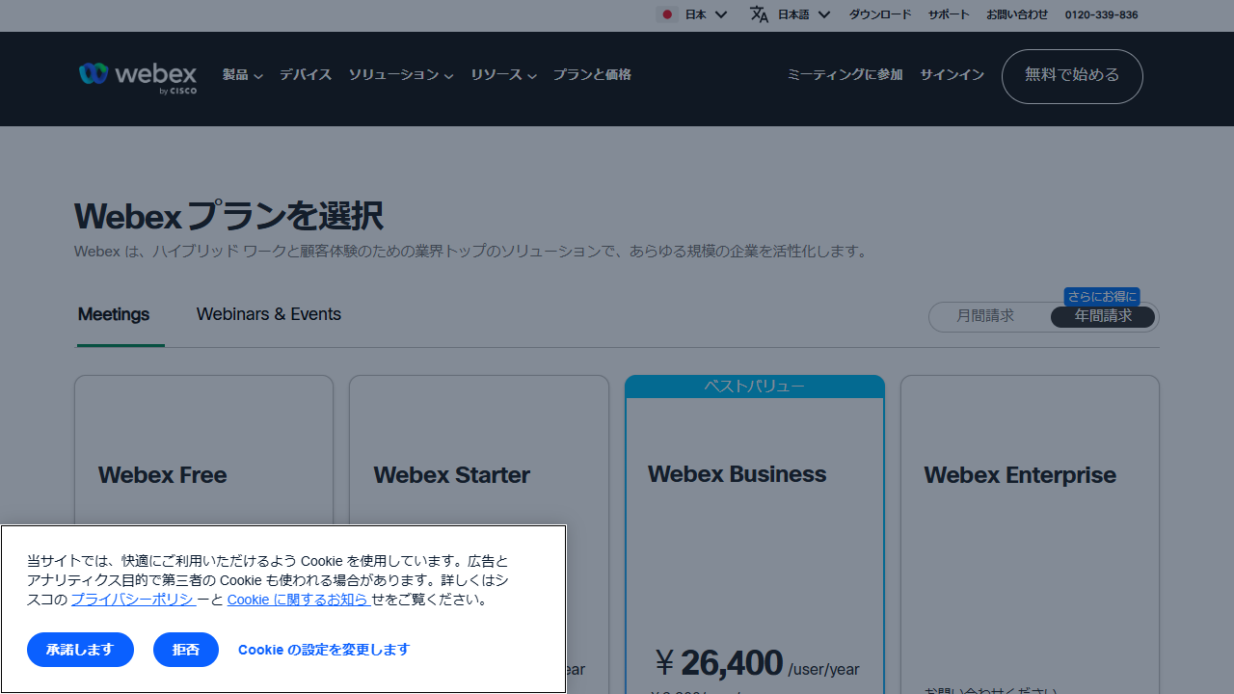This screenshot has width=1234, height=694.
Task: Click the お問い合わせ link
Action: [1017, 14]
